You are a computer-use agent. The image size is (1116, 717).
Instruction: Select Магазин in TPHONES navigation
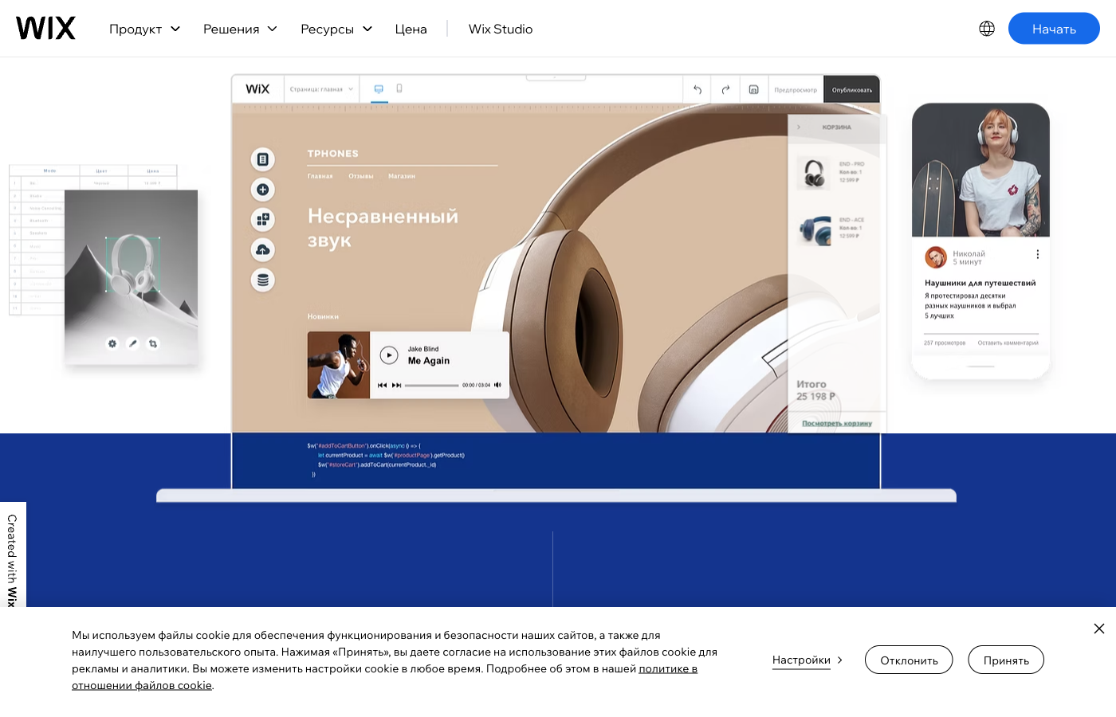[402, 176]
